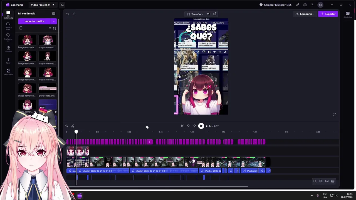Select the grande reto.png thumbnail

point(48,89)
